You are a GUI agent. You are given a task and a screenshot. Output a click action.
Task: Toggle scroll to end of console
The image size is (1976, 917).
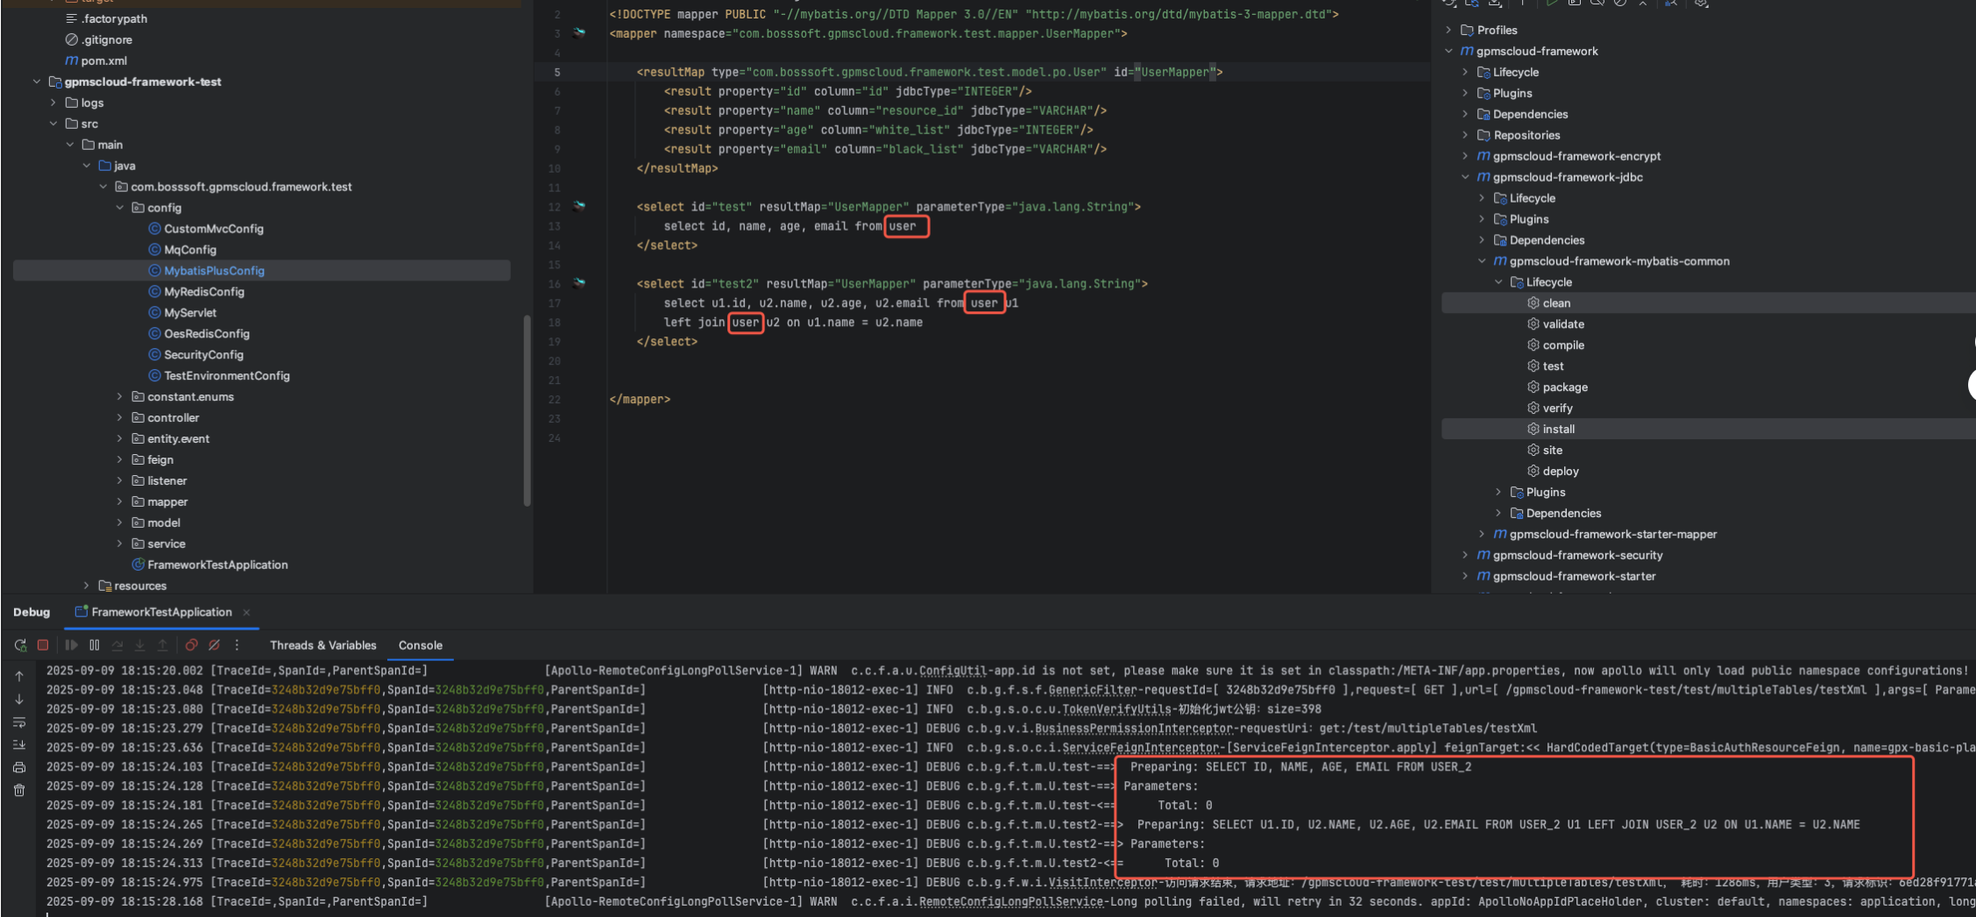[19, 745]
